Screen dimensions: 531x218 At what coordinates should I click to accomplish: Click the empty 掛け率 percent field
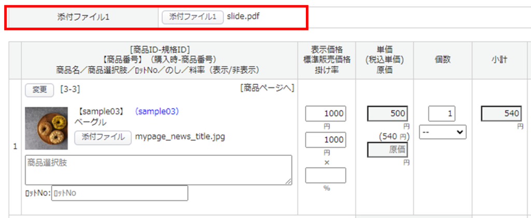326,176
